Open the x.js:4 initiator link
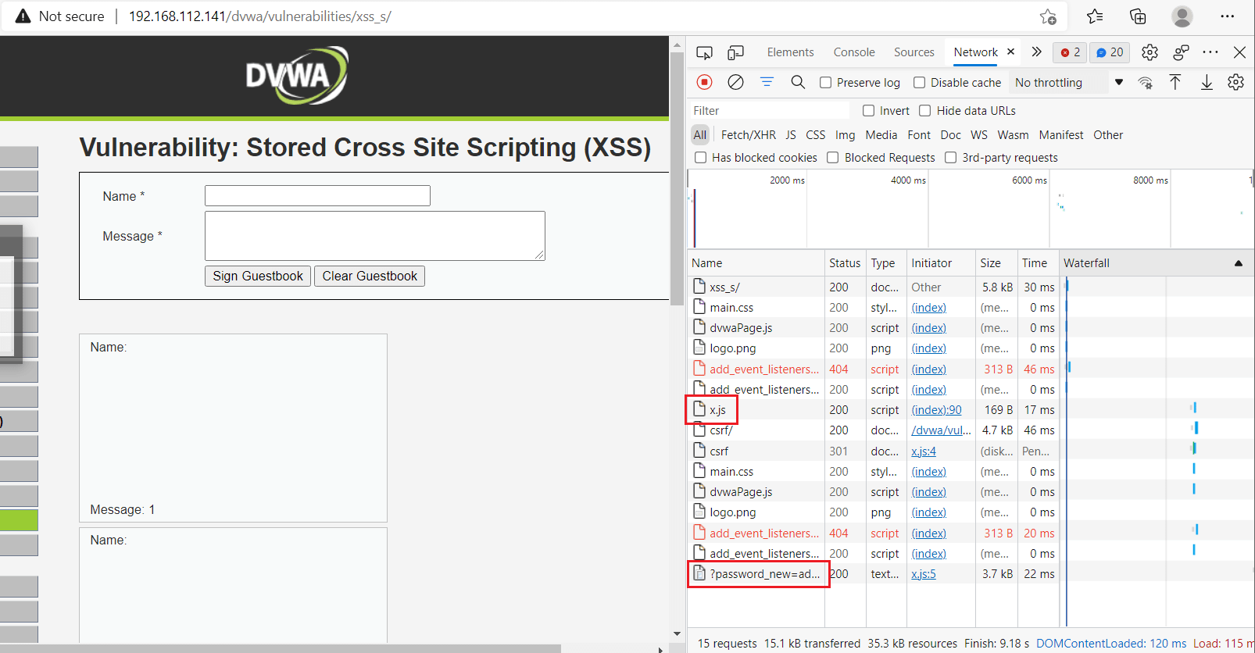The width and height of the screenshot is (1255, 653). (x=924, y=451)
